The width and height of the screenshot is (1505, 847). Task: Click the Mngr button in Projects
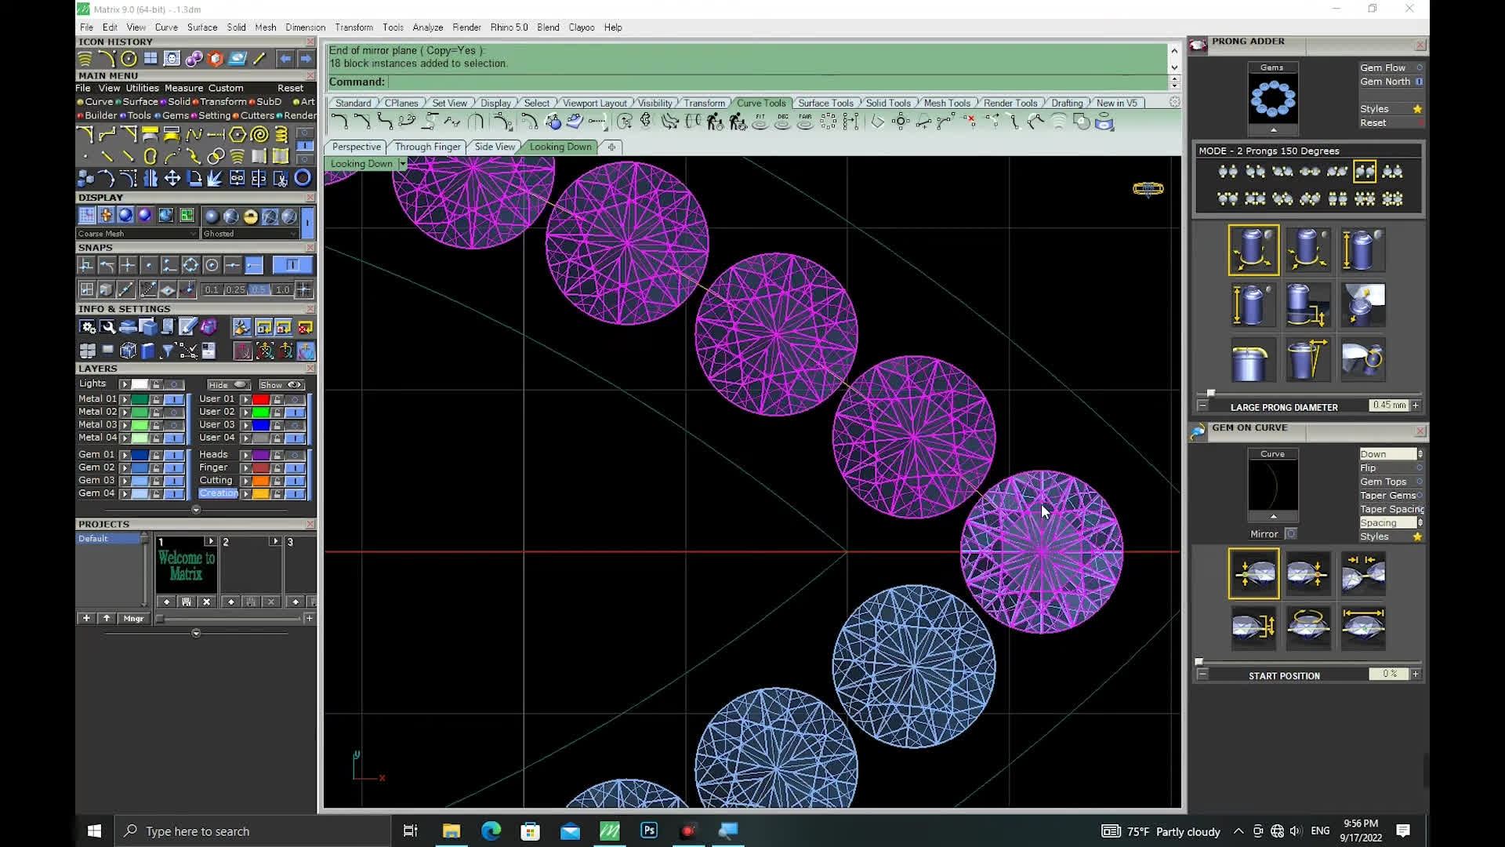point(133,618)
